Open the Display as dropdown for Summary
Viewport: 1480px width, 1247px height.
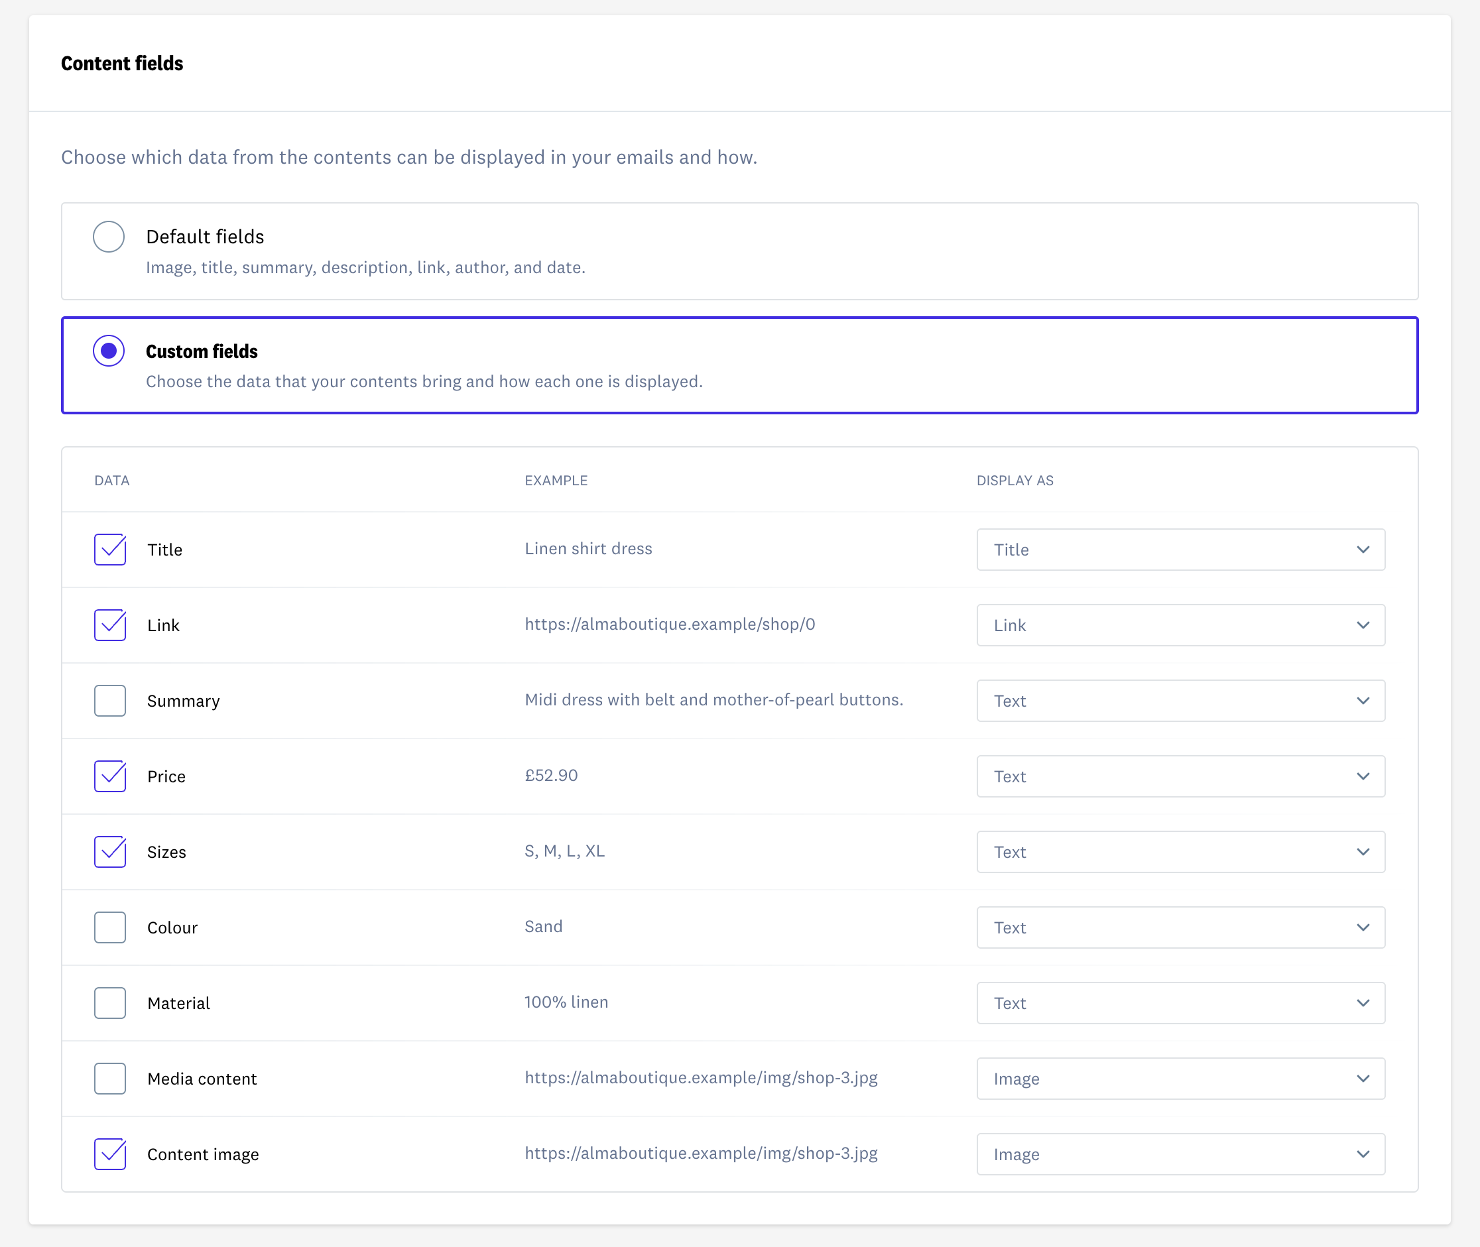pyautogui.click(x=1181, y=701)
